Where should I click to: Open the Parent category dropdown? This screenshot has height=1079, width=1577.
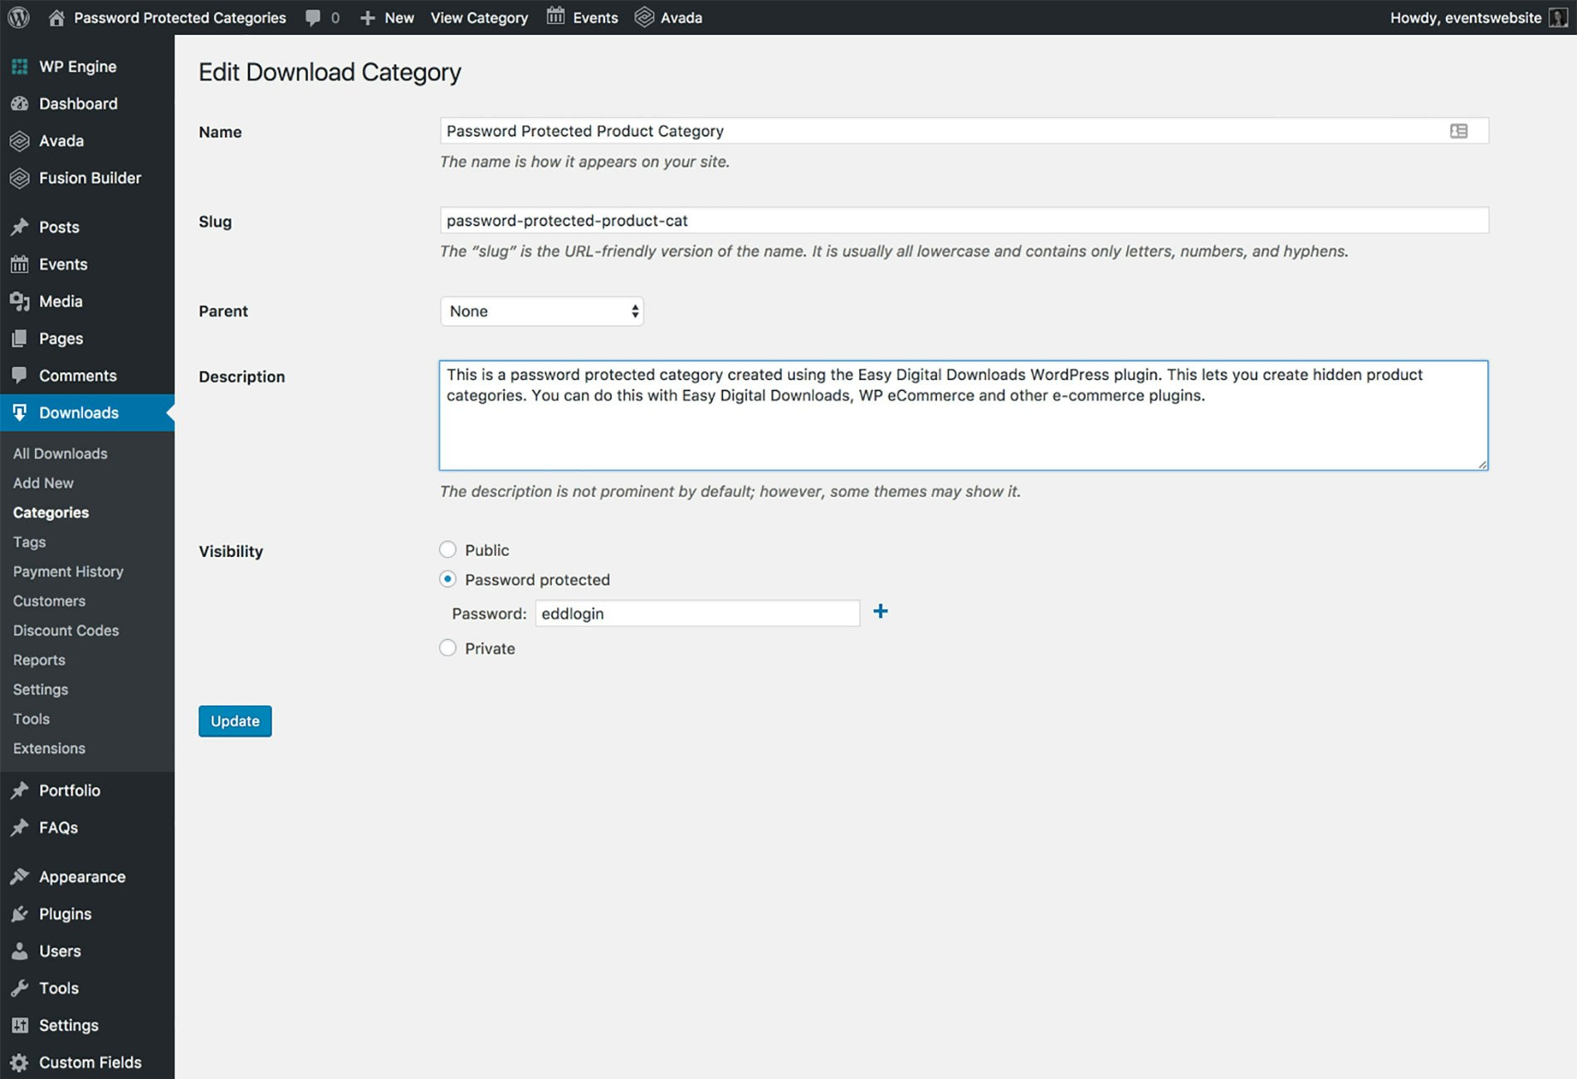(542, 311)
